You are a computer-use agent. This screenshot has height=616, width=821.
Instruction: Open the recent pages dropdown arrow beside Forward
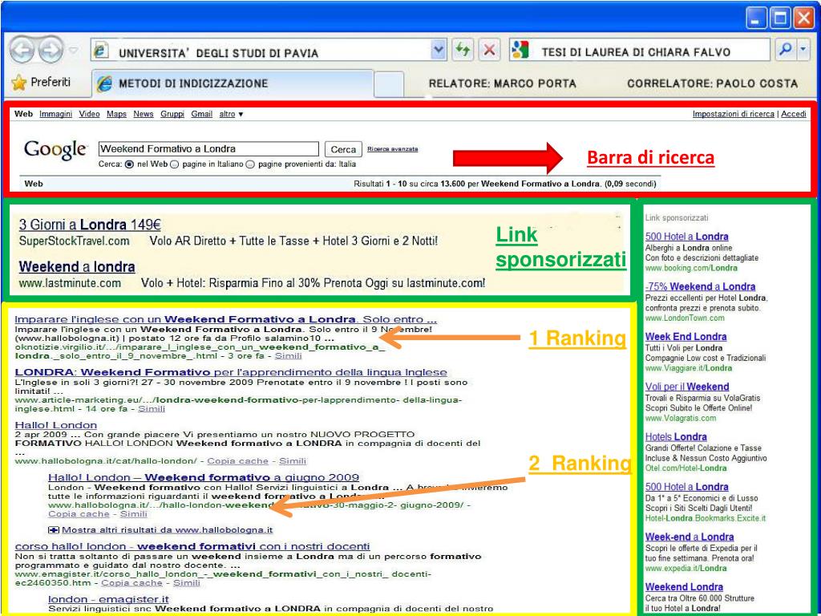click(73, 51)
